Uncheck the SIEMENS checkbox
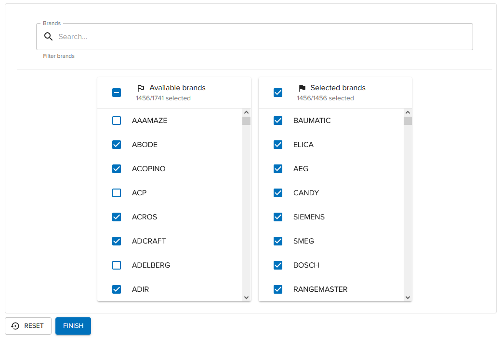The height and width of the screenshot is (339, 501). (x=278, y=217)
